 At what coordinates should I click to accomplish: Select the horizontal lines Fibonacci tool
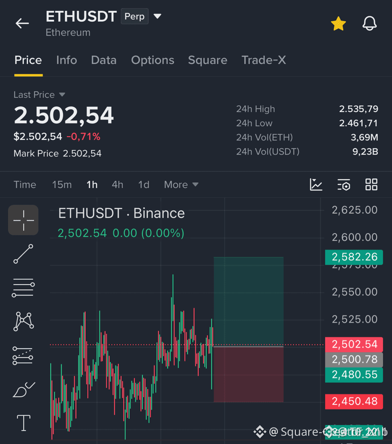23,287
